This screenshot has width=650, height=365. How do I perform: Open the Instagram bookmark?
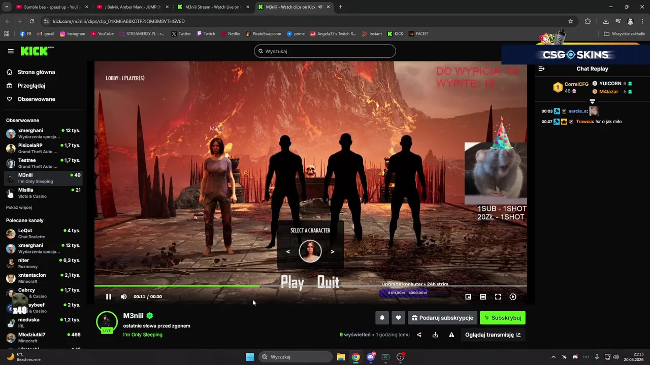tap(73, 34)
